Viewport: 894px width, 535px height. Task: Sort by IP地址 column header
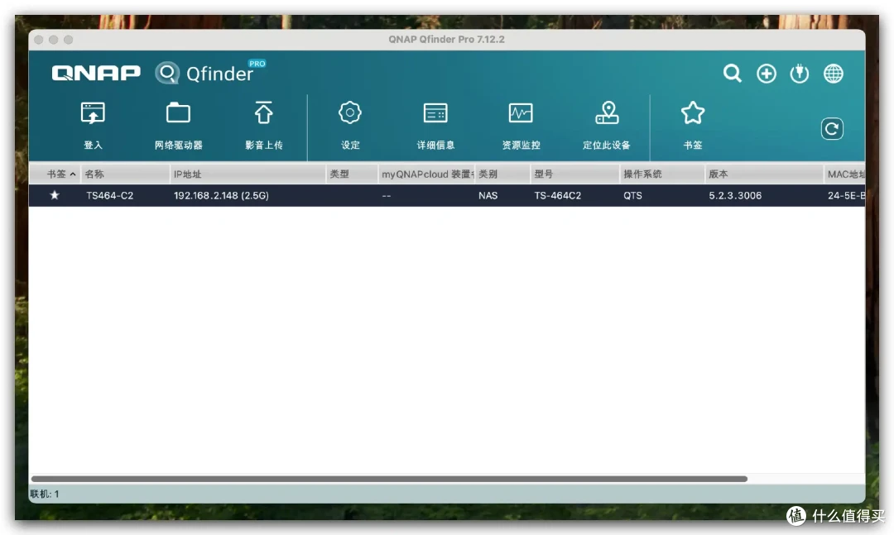tap(248, 174)
